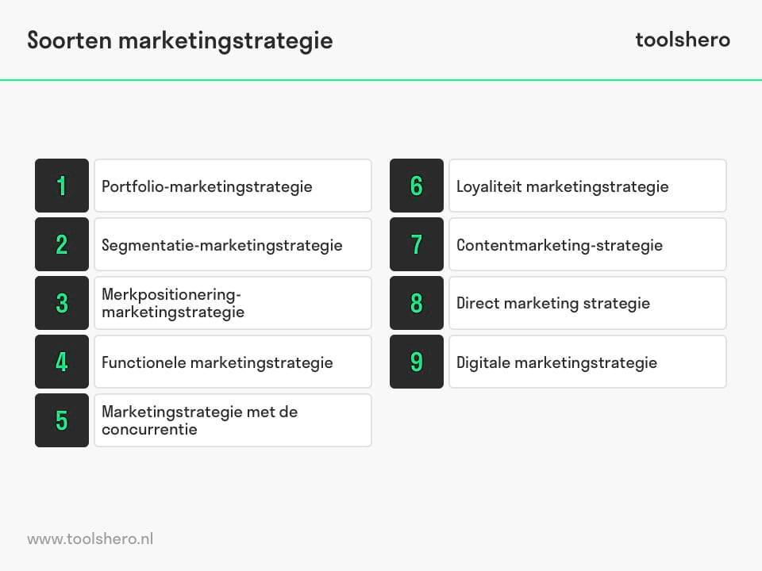Click Merkpositionering-marketingstrategie box

tap(233, 303)
